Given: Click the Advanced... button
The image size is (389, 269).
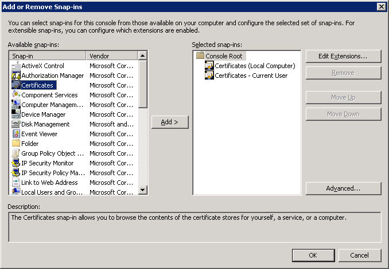Looking at the screenshot, I should [x=343, y=188].
